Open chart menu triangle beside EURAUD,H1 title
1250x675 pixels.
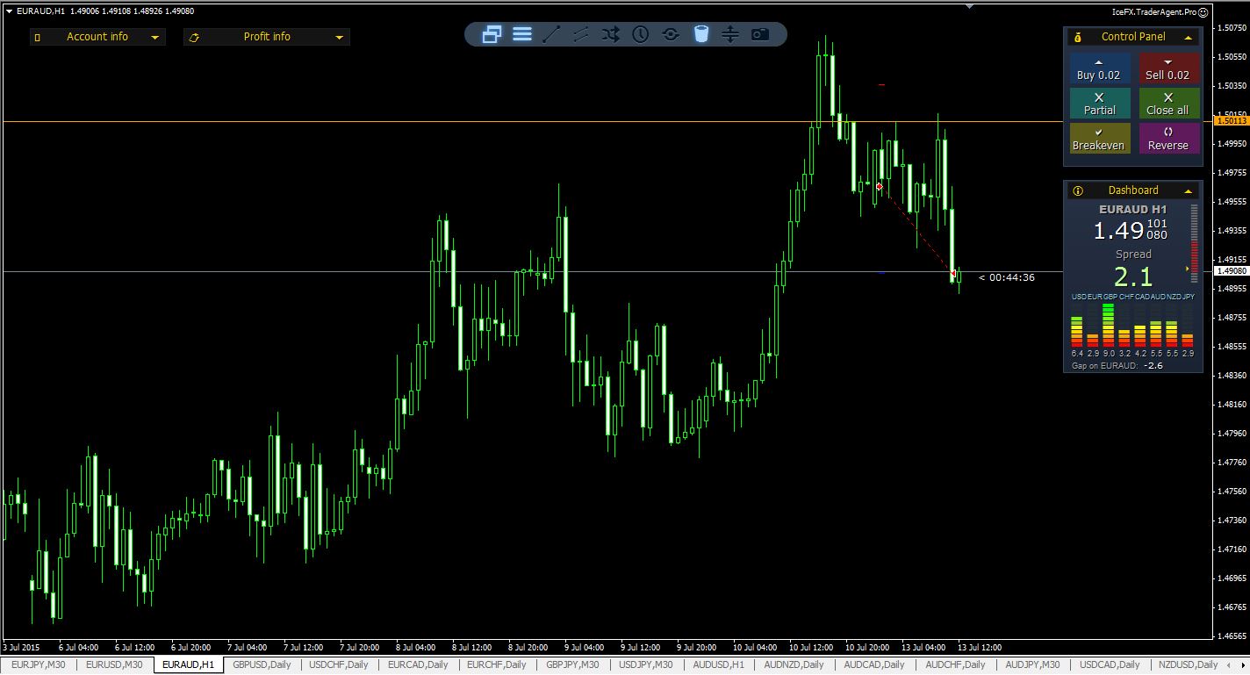point(9,11)
